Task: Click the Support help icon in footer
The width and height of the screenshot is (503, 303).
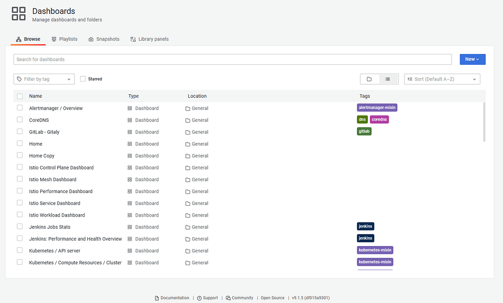Action: tap(199, 298)
